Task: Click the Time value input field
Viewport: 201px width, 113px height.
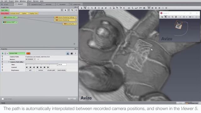Action: (x=62, y=64)
